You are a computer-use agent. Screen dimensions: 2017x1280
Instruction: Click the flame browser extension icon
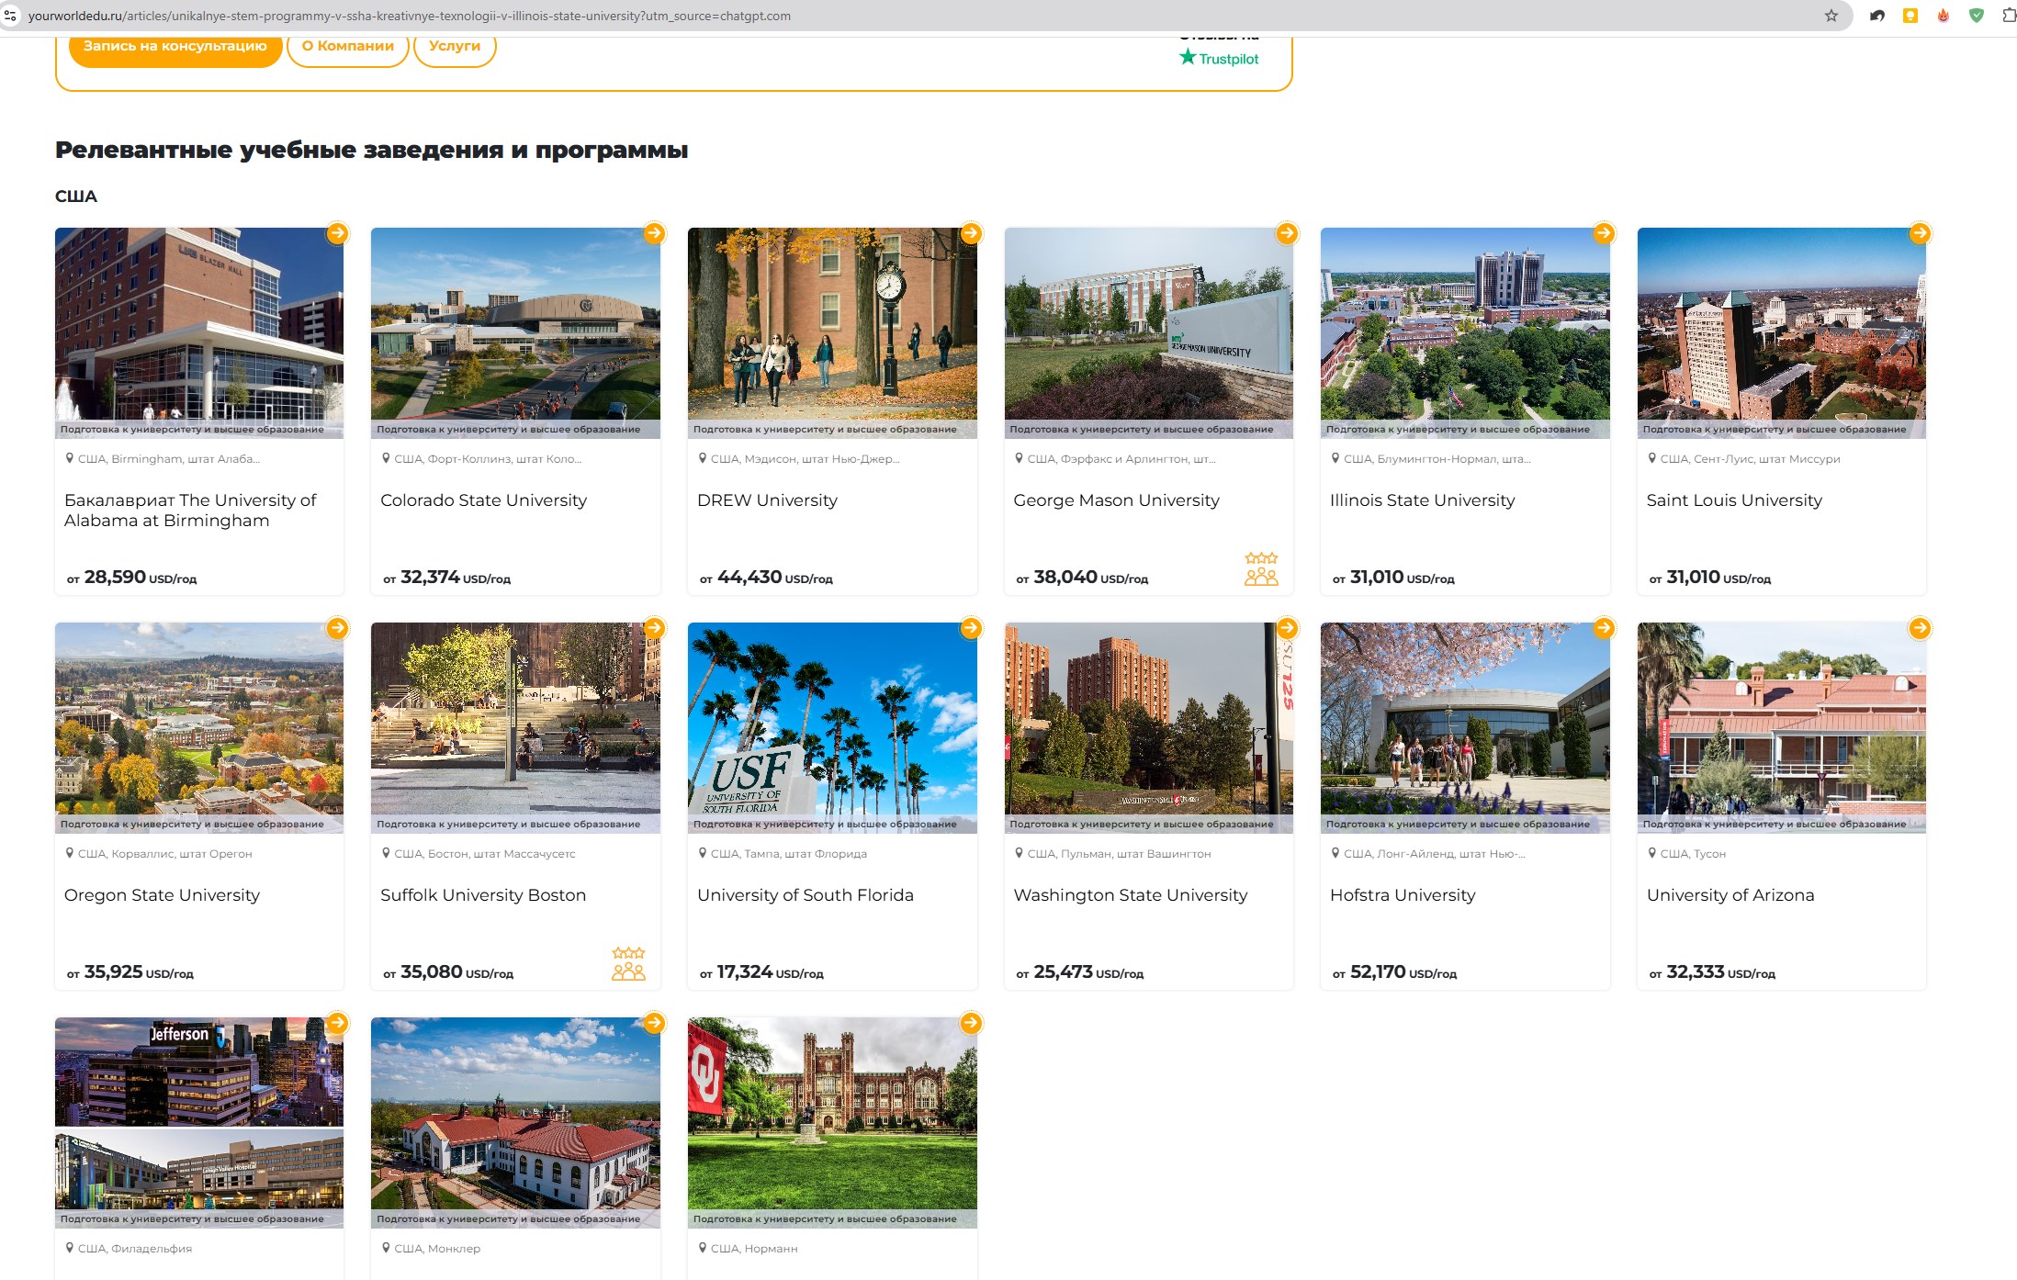pyautogui.click(x=1943, y=16)
